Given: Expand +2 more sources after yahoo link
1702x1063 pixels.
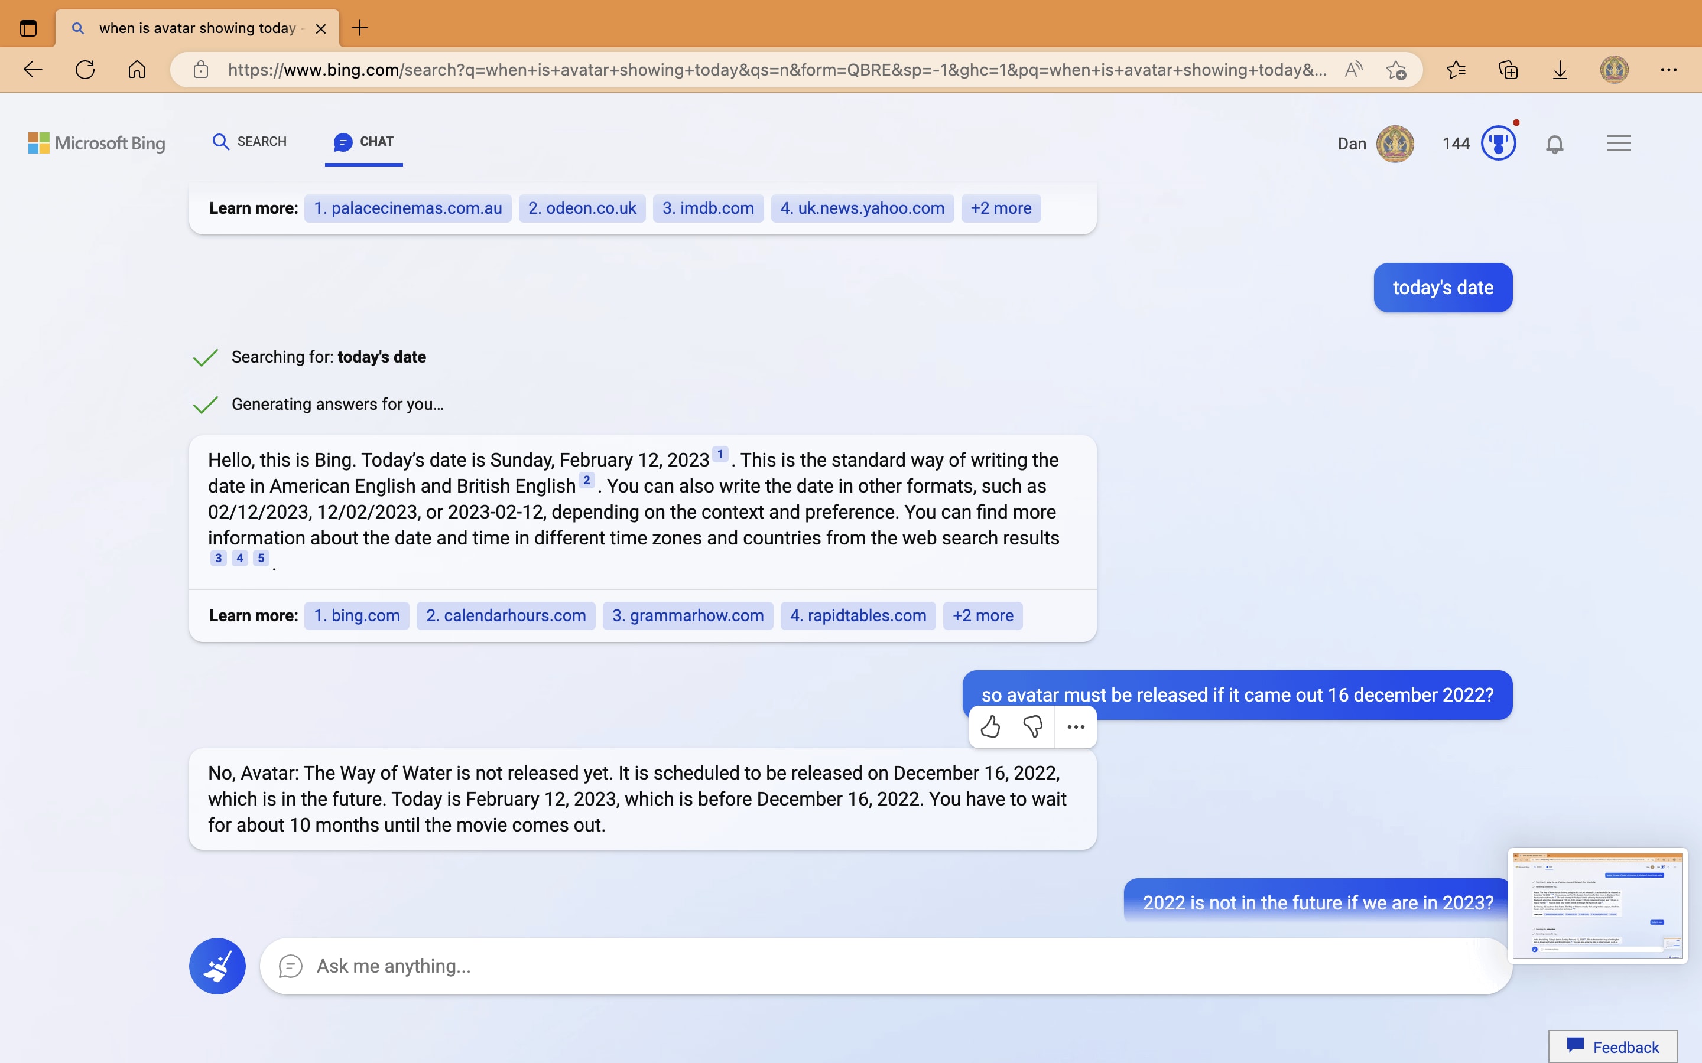Looking at the screenshot, I should [x=1001, y=208].
